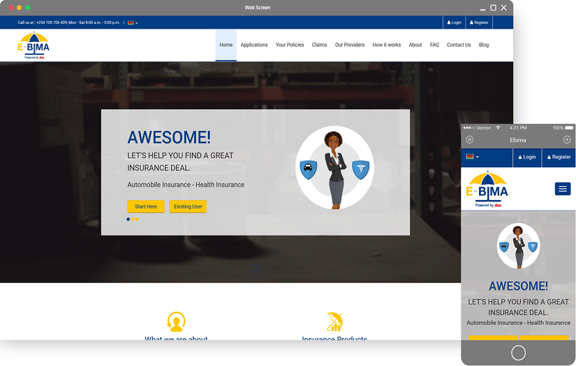
Task: Select the third carousel indicator dot
Action: (x=137, y=220)
